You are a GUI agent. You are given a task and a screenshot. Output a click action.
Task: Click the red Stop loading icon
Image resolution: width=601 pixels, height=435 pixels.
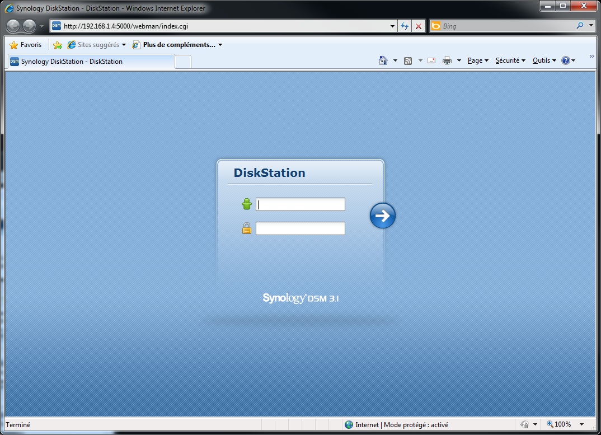click(x=419, y=26)
